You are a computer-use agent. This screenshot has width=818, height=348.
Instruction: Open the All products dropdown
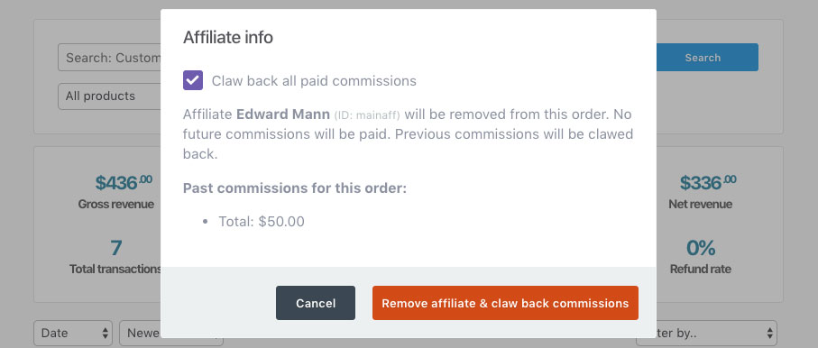point(109,96)
